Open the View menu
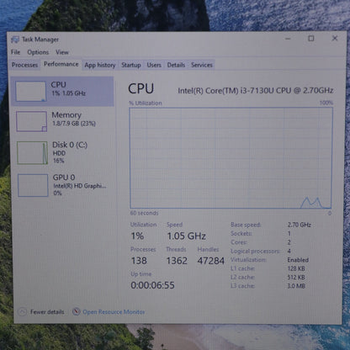 (x=62, y=52)
